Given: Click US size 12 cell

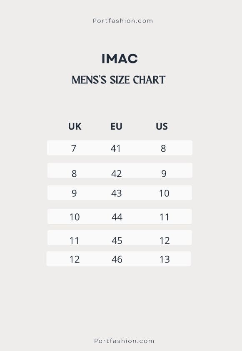Looking at the screenshot, I should [165, 241].
